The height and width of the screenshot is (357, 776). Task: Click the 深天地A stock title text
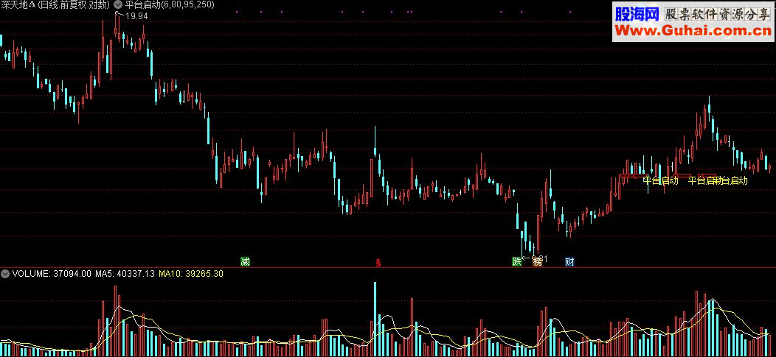point(18,4)
